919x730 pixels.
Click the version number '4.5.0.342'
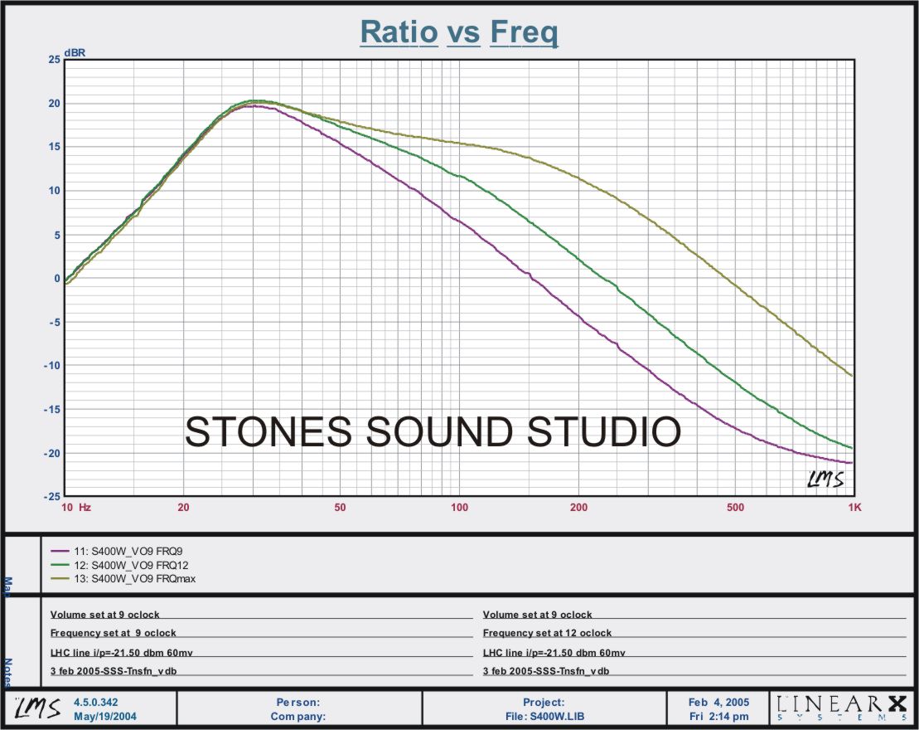(95, 702)
